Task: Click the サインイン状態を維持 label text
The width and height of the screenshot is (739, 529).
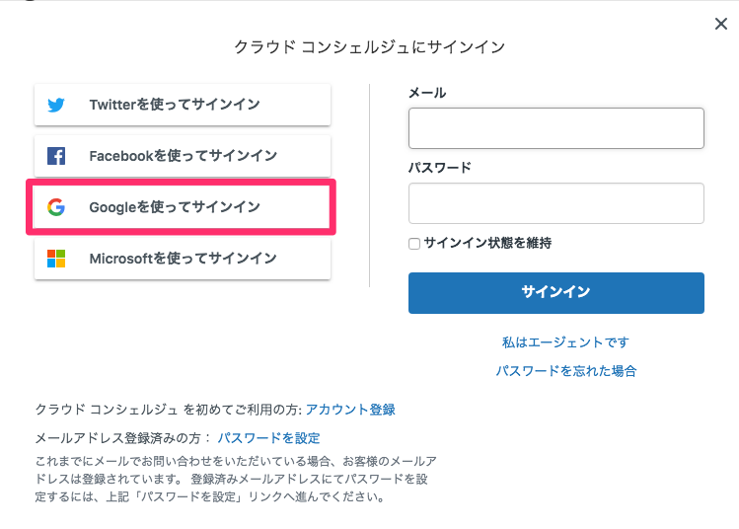Action: click(487, 243)
